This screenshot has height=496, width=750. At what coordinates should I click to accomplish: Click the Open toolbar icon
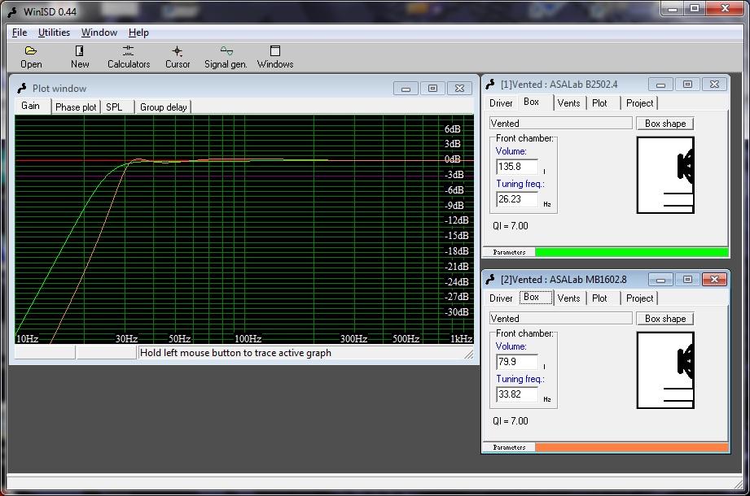point(31,56)
